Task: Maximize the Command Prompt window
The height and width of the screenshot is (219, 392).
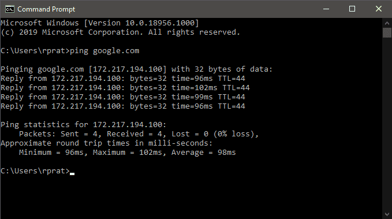Action: tap(352, 9)
